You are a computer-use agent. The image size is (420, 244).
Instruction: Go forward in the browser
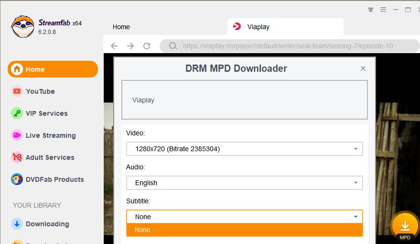pyautogui.click(x=130, y=46)
